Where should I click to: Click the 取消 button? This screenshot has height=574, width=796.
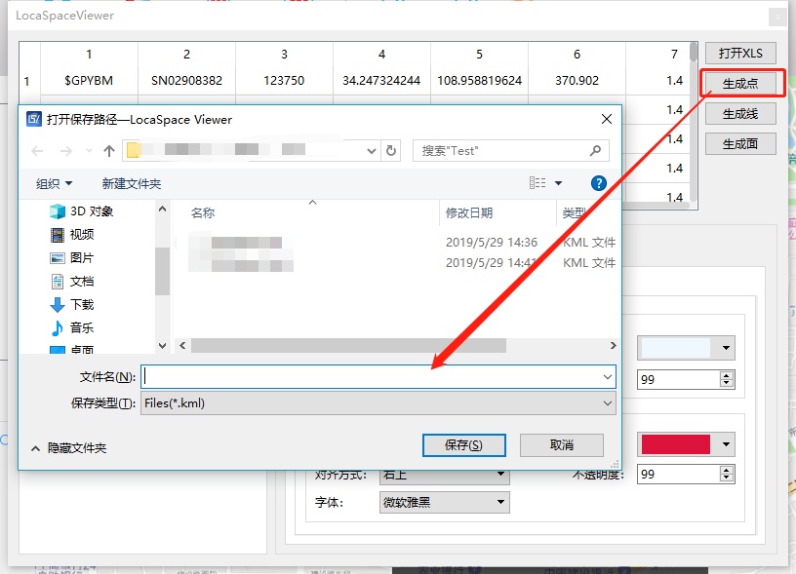pos(562,445)
